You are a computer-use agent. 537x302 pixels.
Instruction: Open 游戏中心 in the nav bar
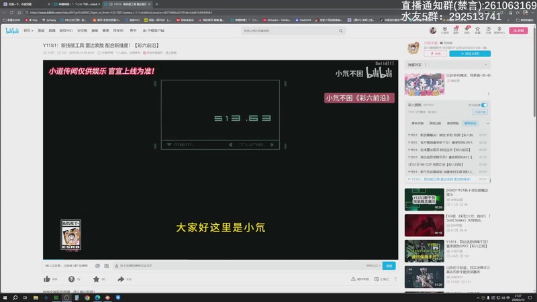coord(66,30)
